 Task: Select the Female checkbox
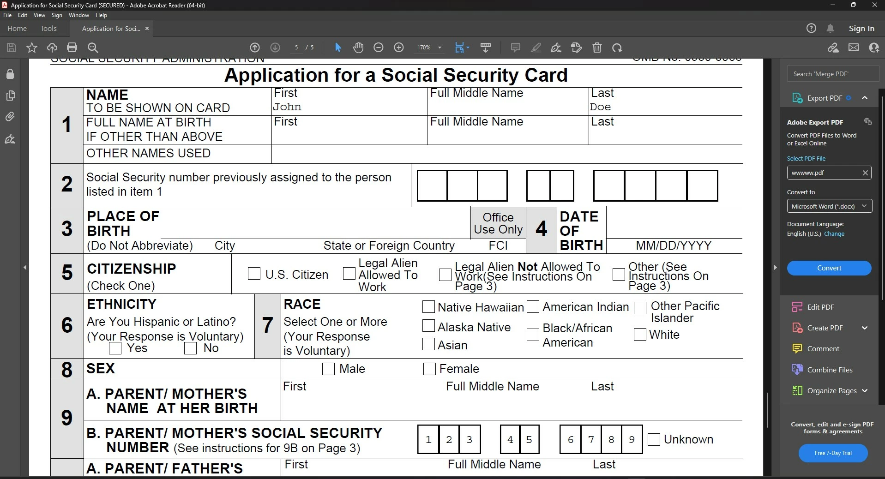[429, 369]
